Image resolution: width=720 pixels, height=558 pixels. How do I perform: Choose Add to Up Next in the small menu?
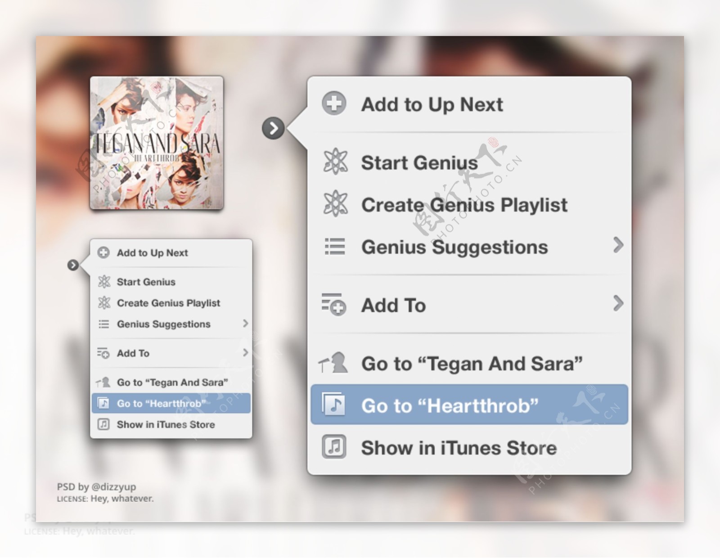[171, 253]
